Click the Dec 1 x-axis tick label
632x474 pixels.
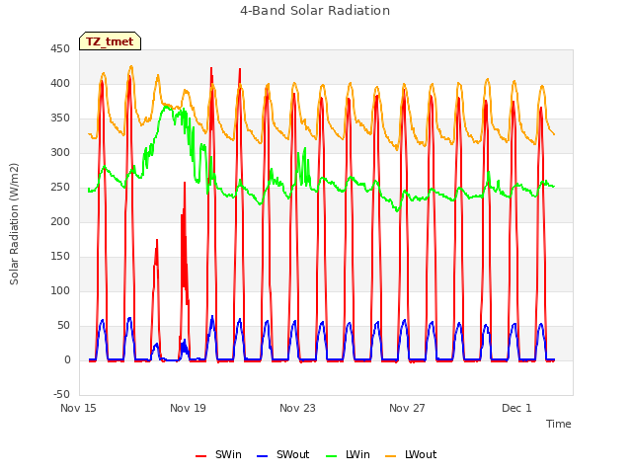(x=516, y=408)
